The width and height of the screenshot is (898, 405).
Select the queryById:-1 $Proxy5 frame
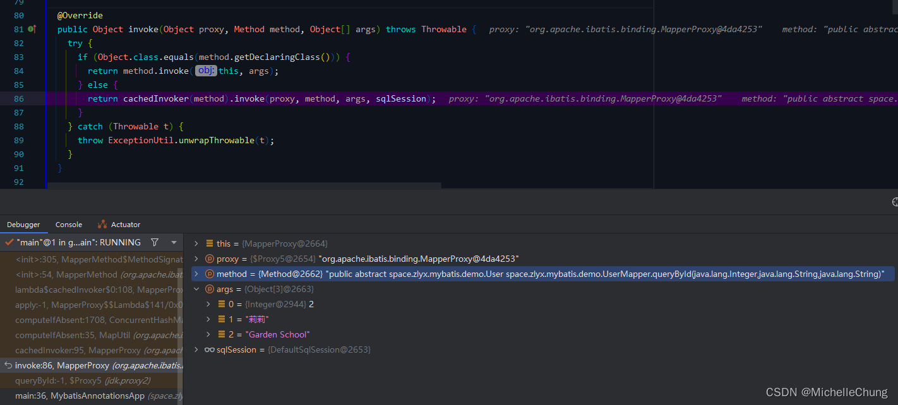pos(92,380)
